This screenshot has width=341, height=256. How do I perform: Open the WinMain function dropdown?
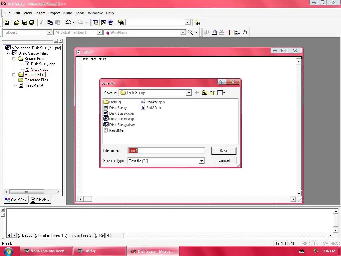pyautogui.click(x=183, y=32)
